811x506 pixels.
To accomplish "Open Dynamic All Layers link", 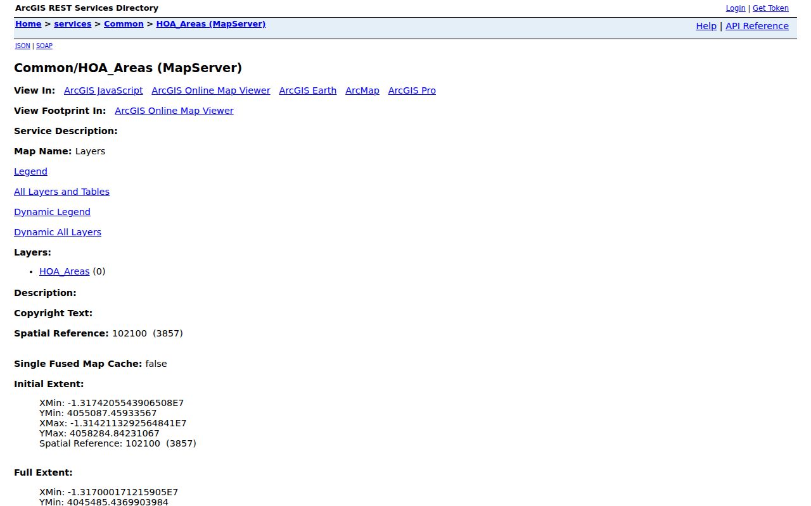I will click(x=58, y=232).
